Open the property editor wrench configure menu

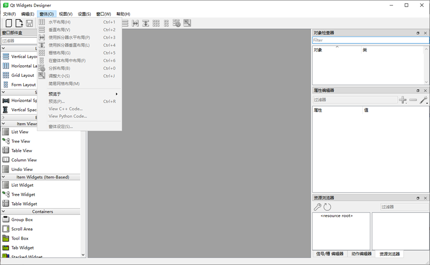pos(424,100)
